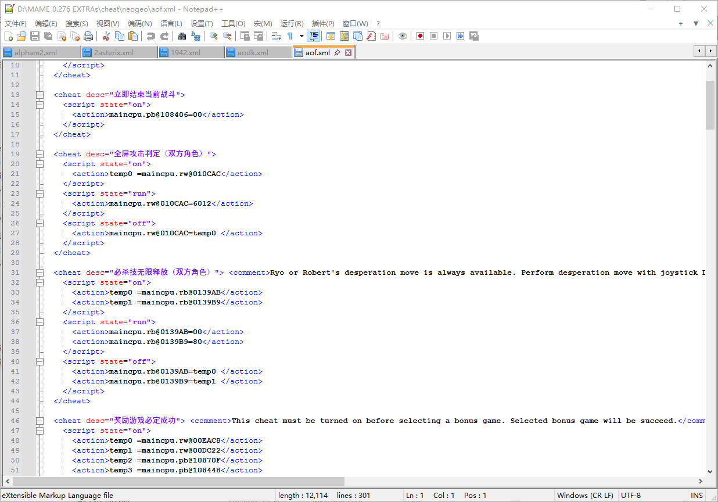Click horizontal scrollbar thumb
The height and width of the screenshot is (502, 718).
(x=179, y=482)
